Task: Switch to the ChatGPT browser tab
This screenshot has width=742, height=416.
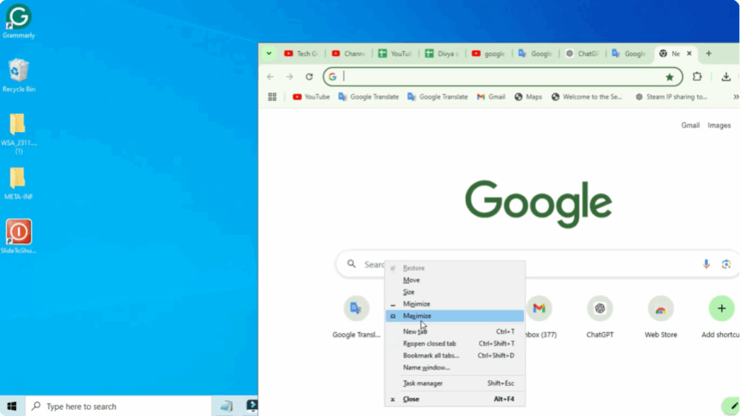Action: 583,54
